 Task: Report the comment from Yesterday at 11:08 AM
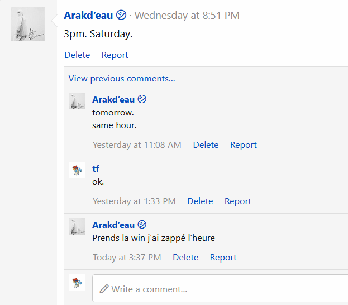[243, 144]
